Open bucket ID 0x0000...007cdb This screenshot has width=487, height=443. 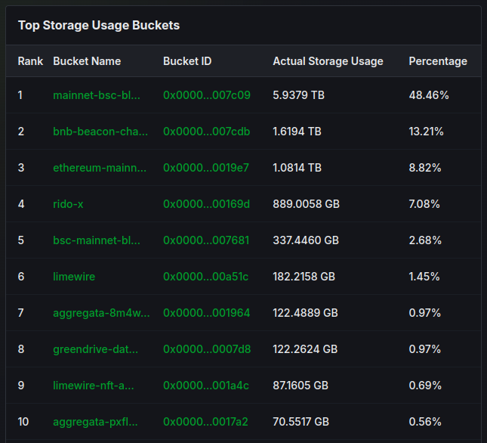click(207, 132)
